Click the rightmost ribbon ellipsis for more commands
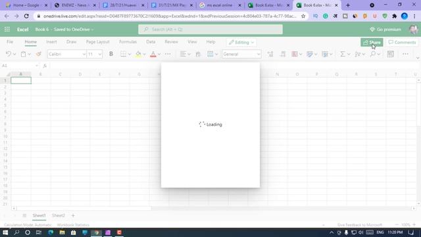The image size is (421, 237). (x=405, y=54)
